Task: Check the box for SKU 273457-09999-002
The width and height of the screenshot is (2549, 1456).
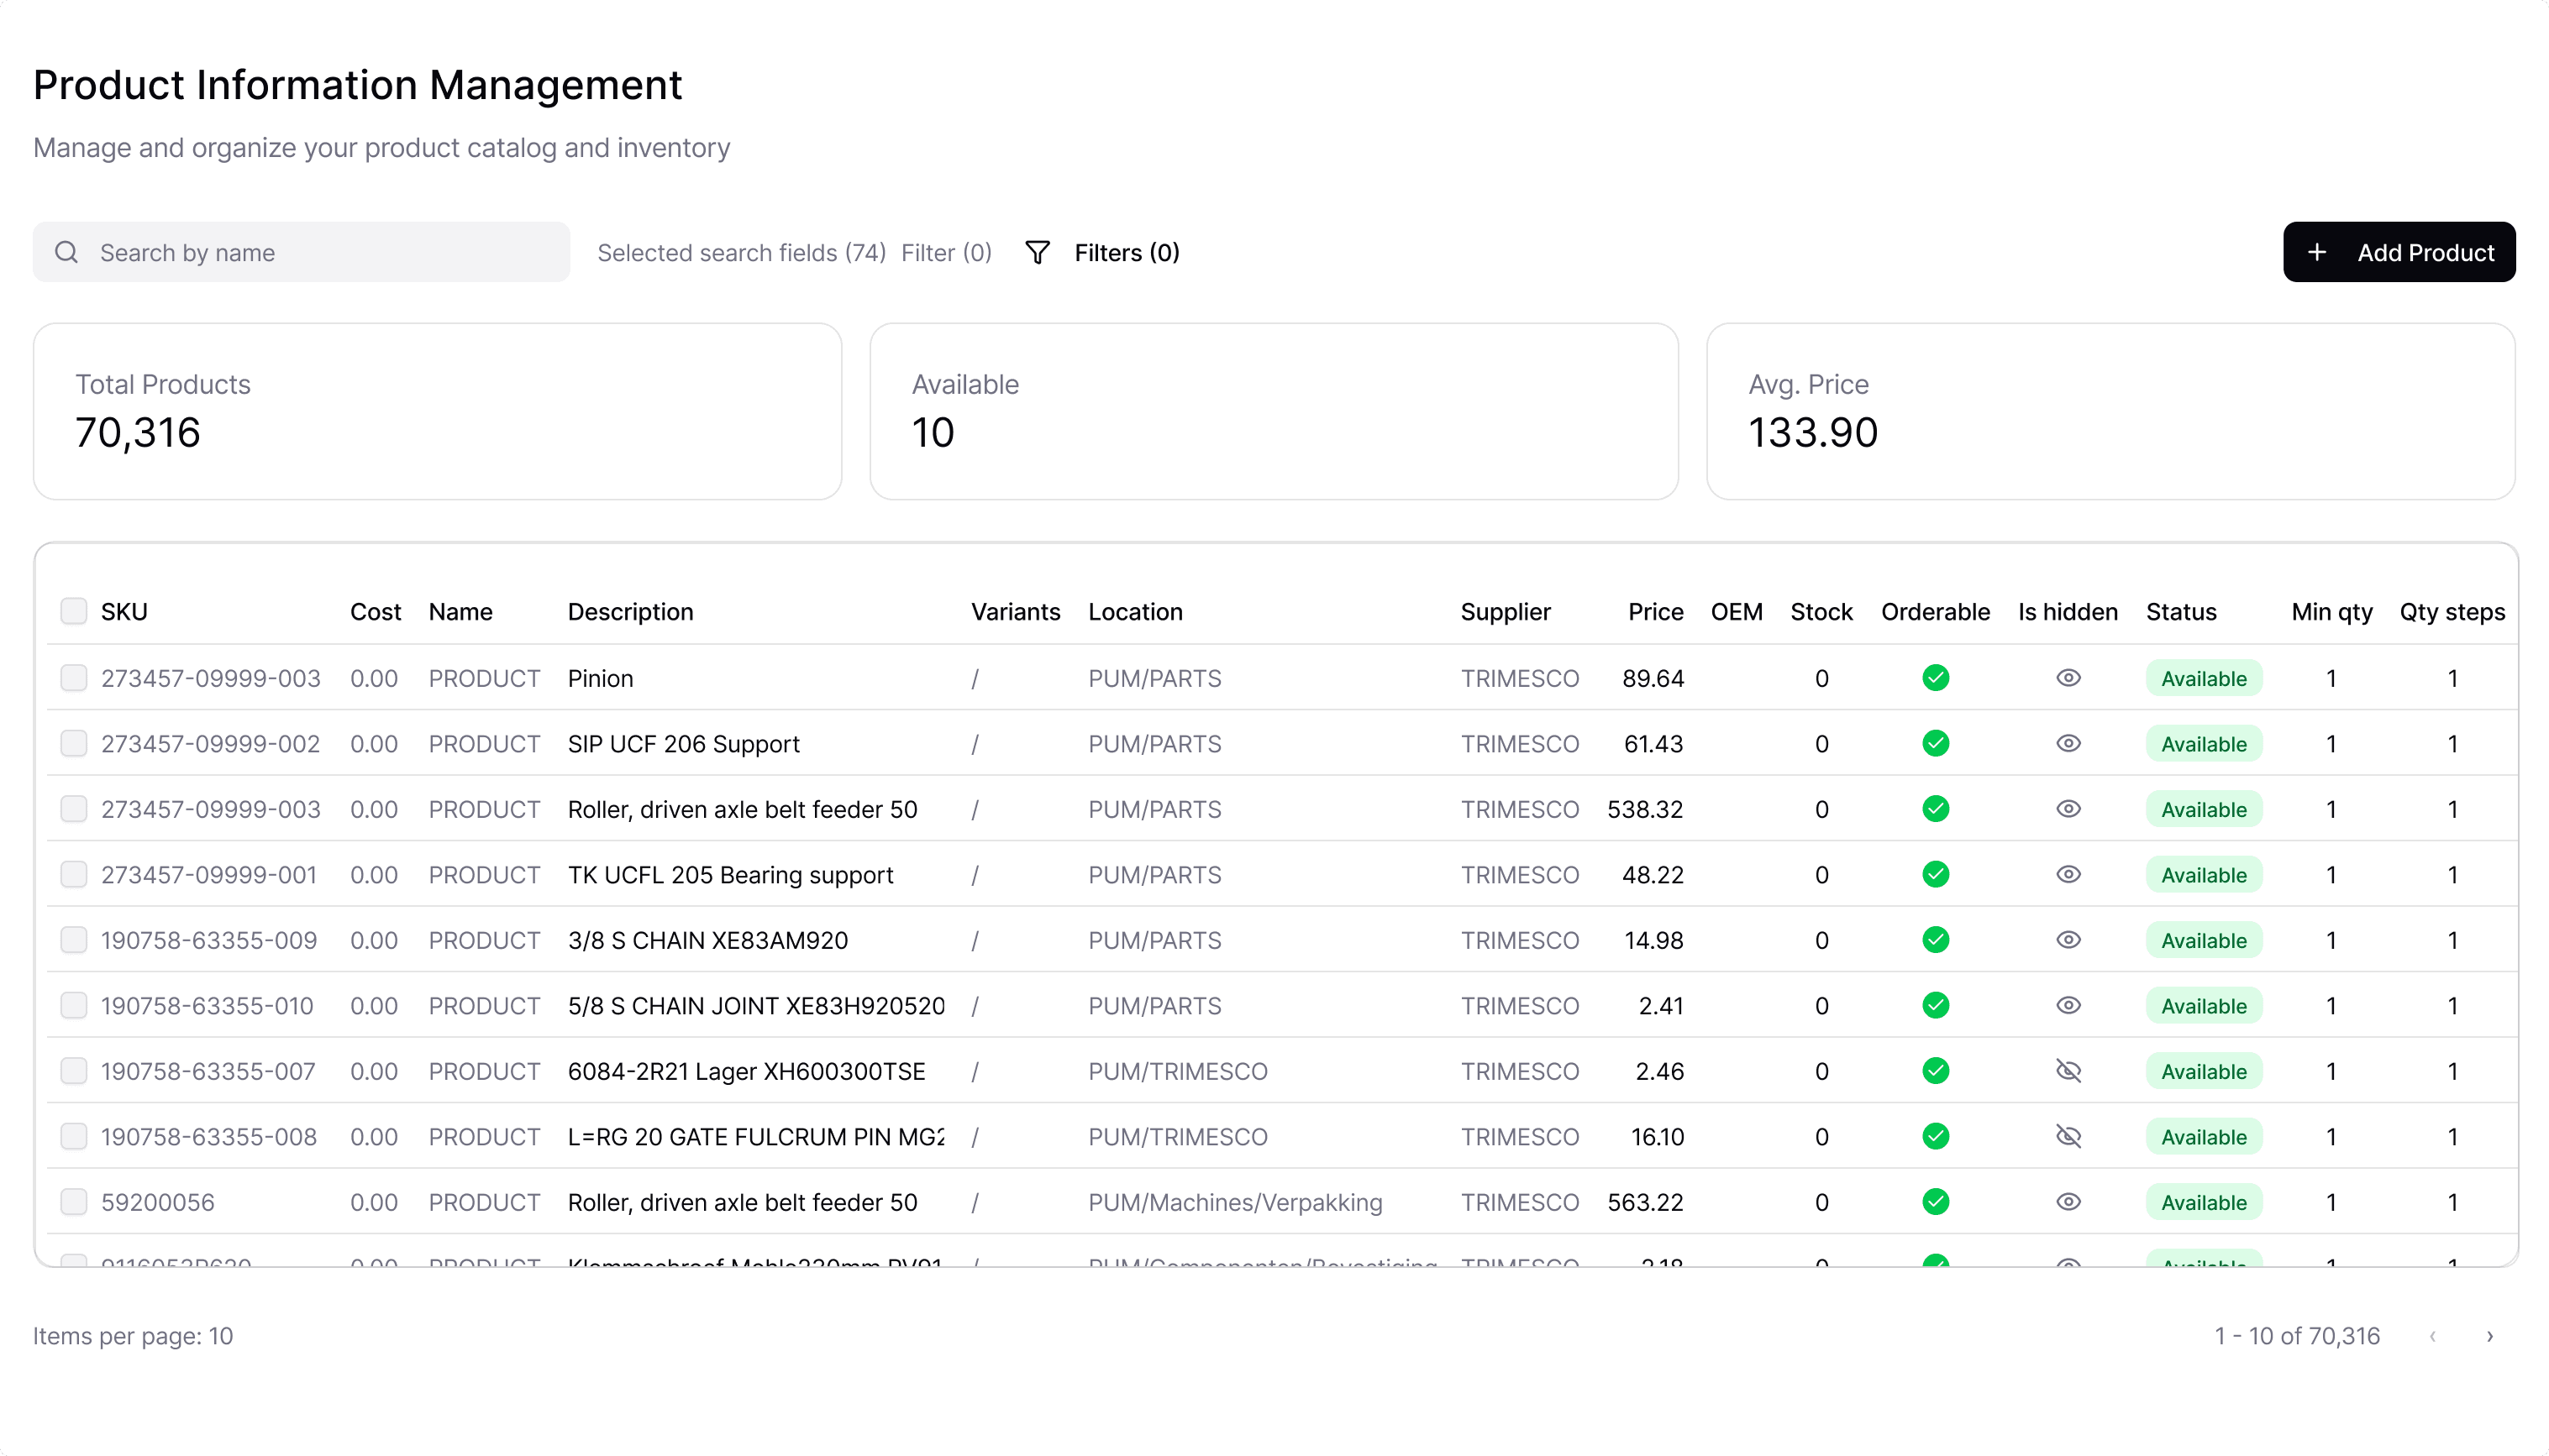Action: point(74,743)
